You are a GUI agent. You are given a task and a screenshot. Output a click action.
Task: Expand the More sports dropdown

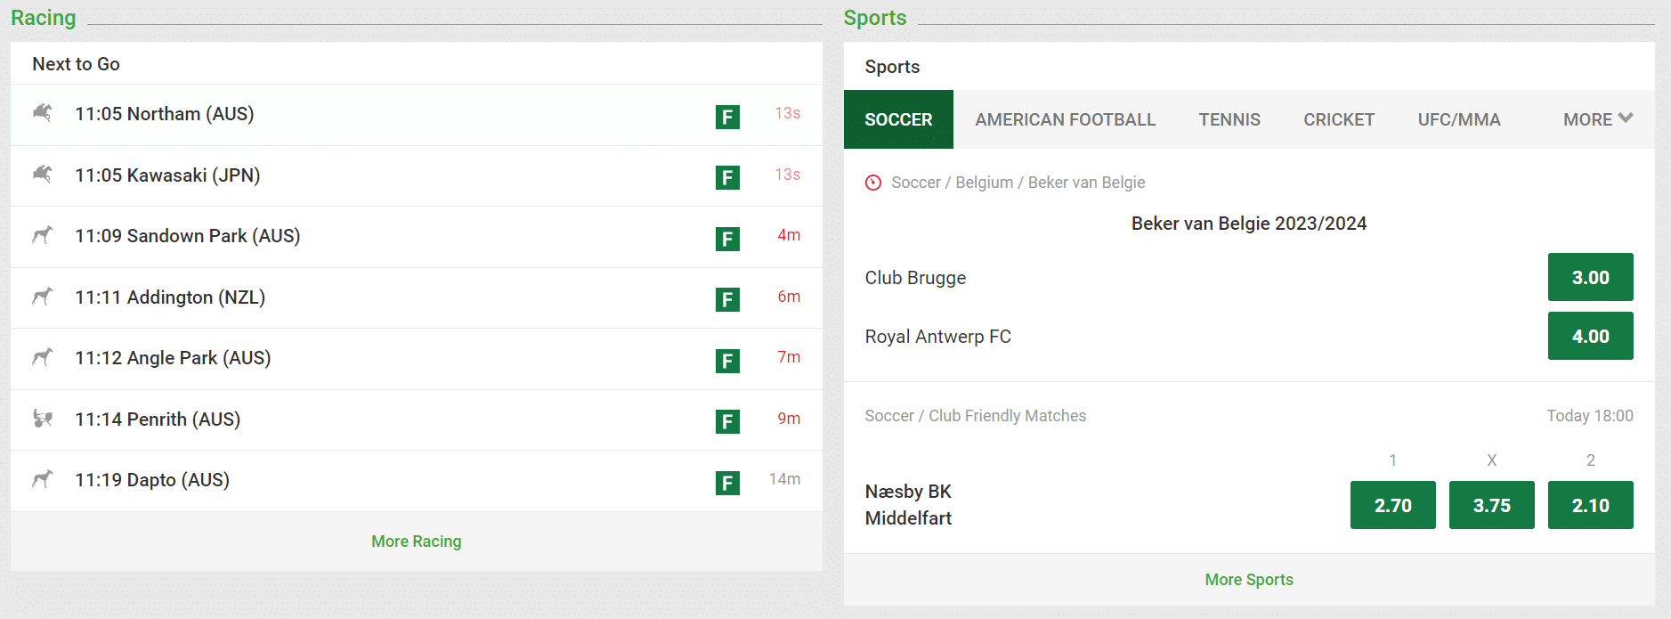click(1595, 118)
